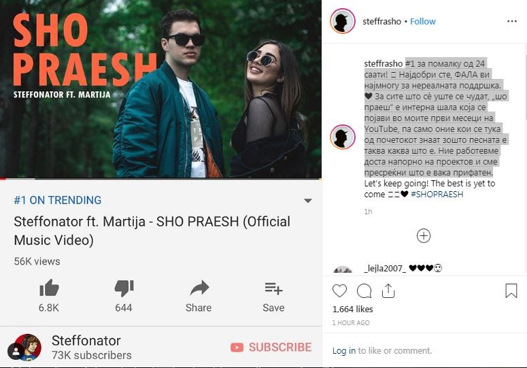Bookmark the Instagram post
Image resolution: width=527 pixels, height=368 pixels.
pyautogui.click(x=511, y=290)
